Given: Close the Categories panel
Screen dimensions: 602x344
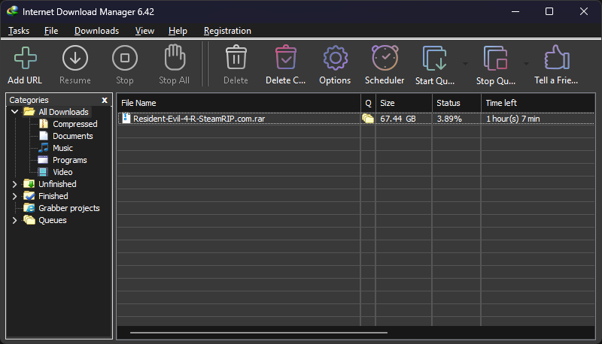Looking at the screenshot, I should 105,100.
